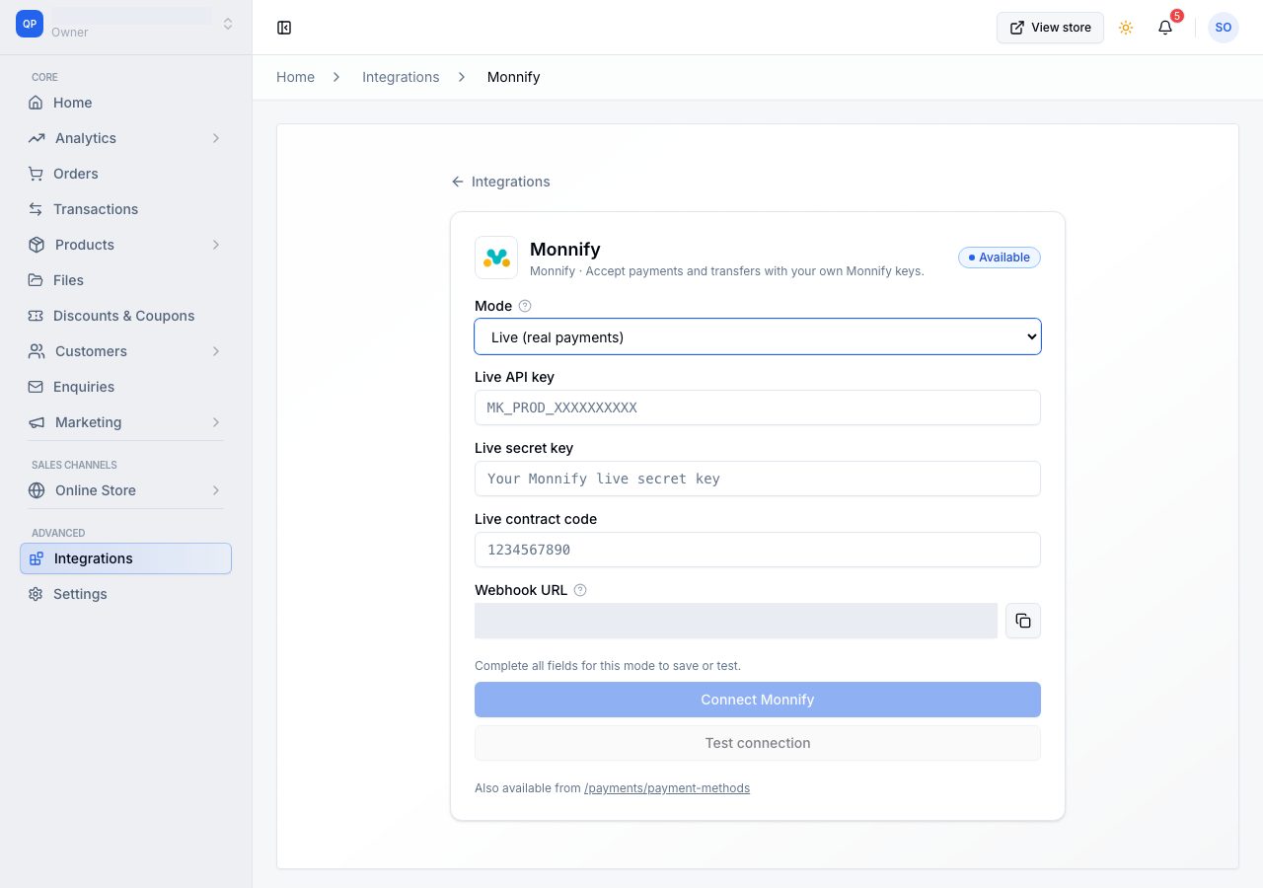
Task: Click the Monnify breadcrumb text
Action: (x=513, y=77)
